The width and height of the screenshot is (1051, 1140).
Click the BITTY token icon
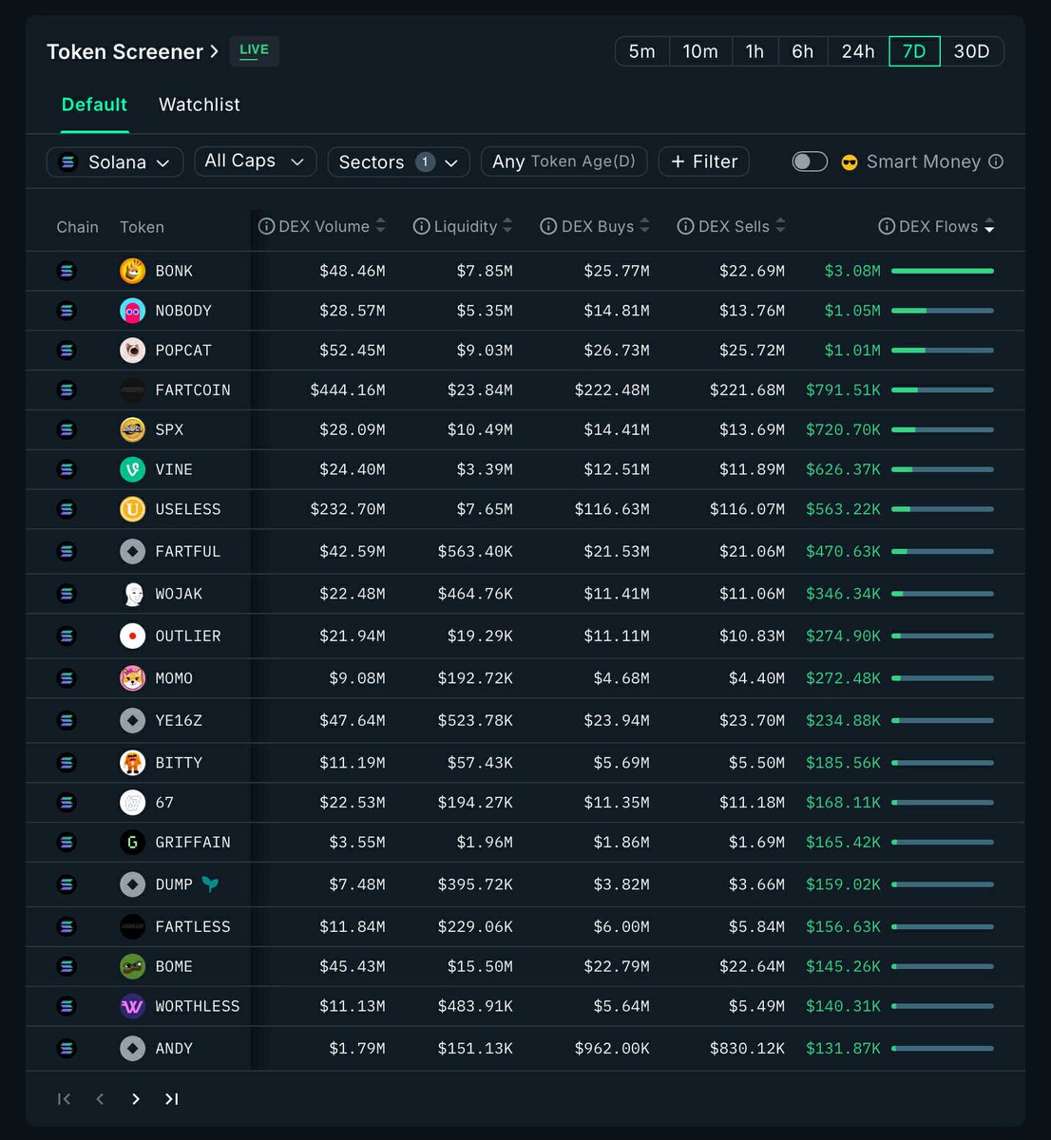132,763
